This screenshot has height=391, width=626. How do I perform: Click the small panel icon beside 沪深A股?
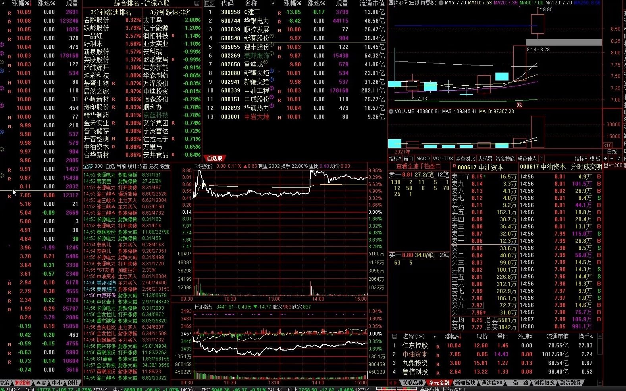pyautogui.click(x=197, y=3)
